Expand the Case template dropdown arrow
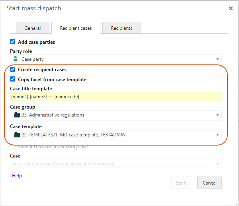Image resolution: width=239 pixels, height=206 pixels. pos(217,135)
